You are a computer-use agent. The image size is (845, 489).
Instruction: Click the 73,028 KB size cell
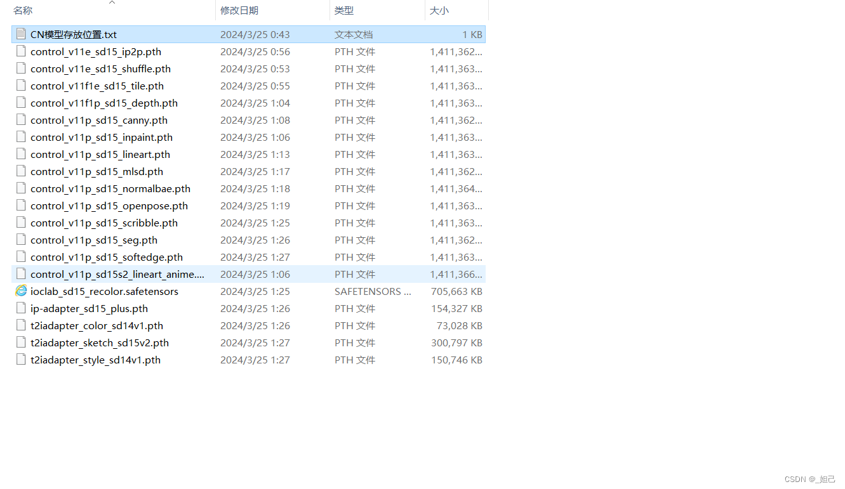pyautogui.click(x=460, y=325)
